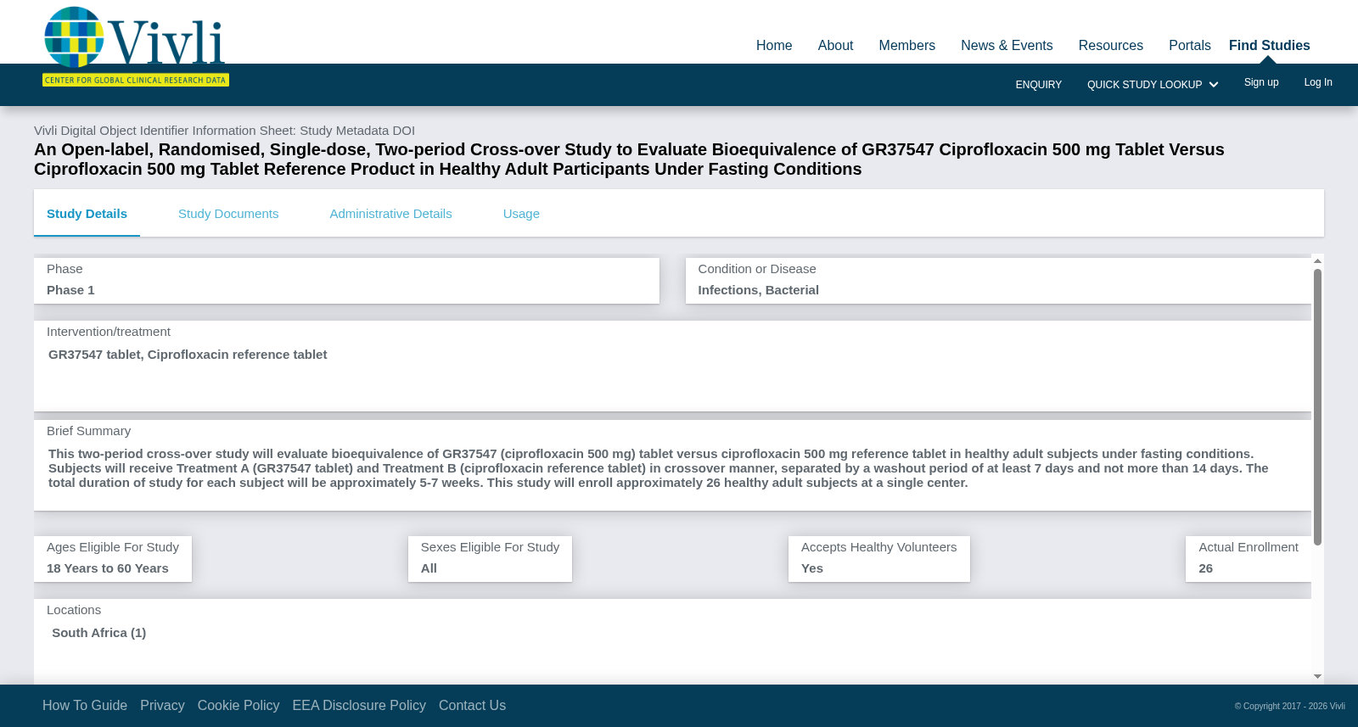The image size is (1358, 727).
Task: Click the Sign up link
Action: pos(1261,82)
